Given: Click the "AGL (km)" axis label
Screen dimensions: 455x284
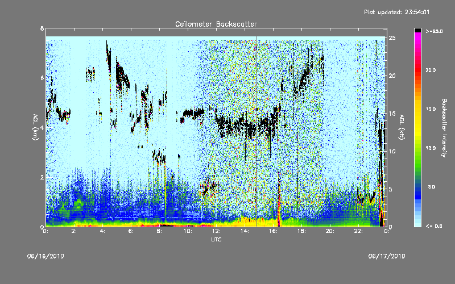Looking at the screenshot, I should 35,127.
